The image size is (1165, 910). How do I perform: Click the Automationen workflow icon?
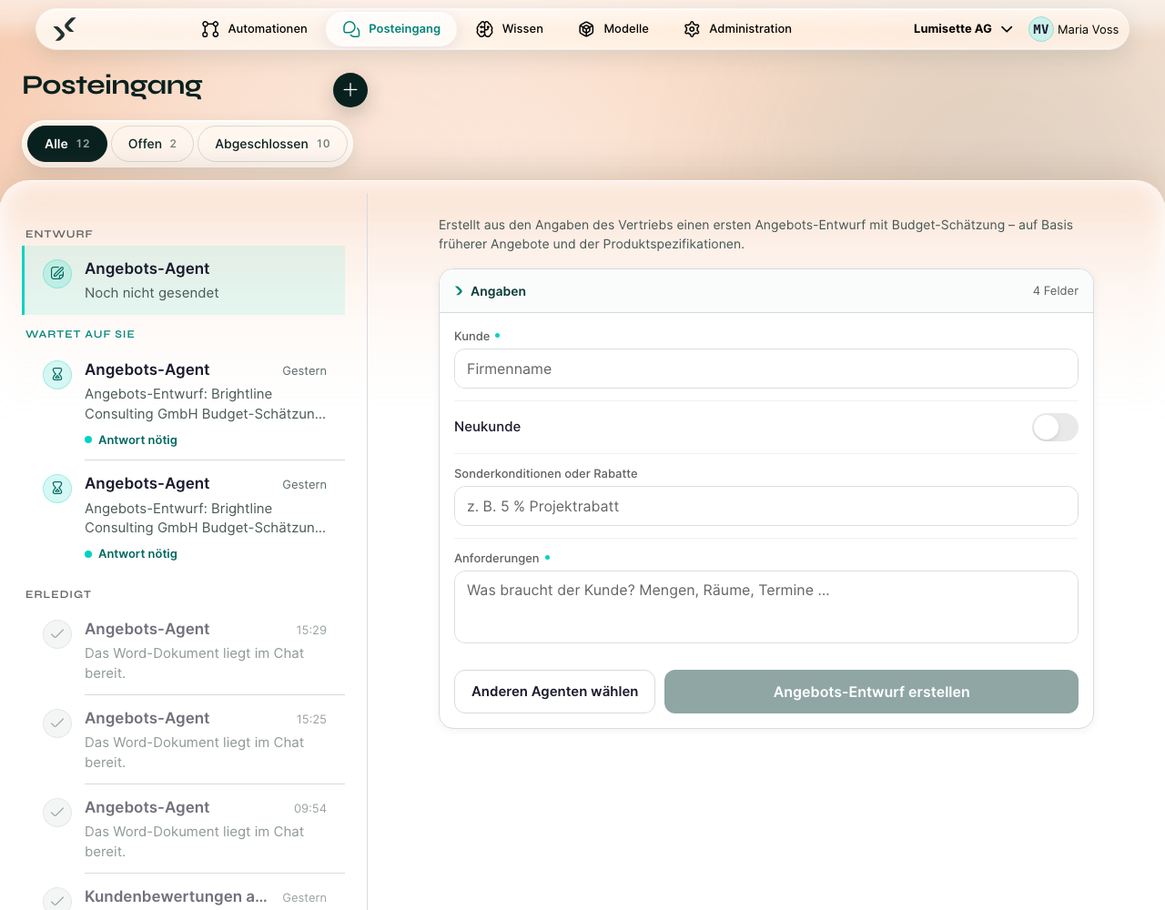pyautogui.click(x=210, y=29)
